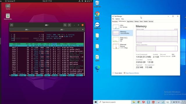Select Memory in the performance sidebar

pyautogui.click(x=122, y=33)
